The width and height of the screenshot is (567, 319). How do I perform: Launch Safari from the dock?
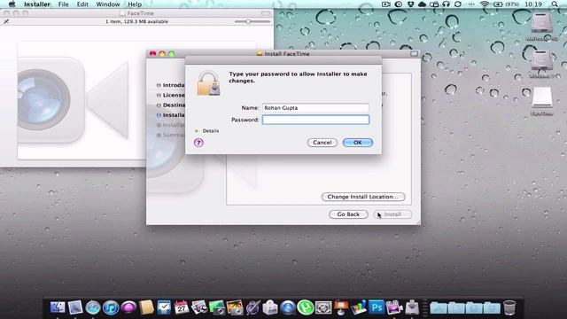(93, 307)
